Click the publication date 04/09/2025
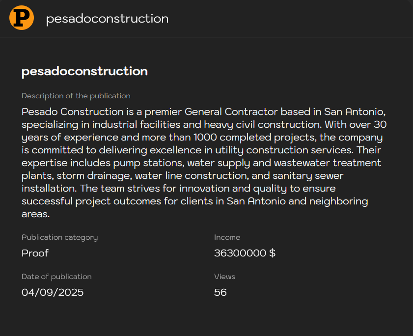The height and width of the screenshot is (336, 413). (x=53, y=292)
